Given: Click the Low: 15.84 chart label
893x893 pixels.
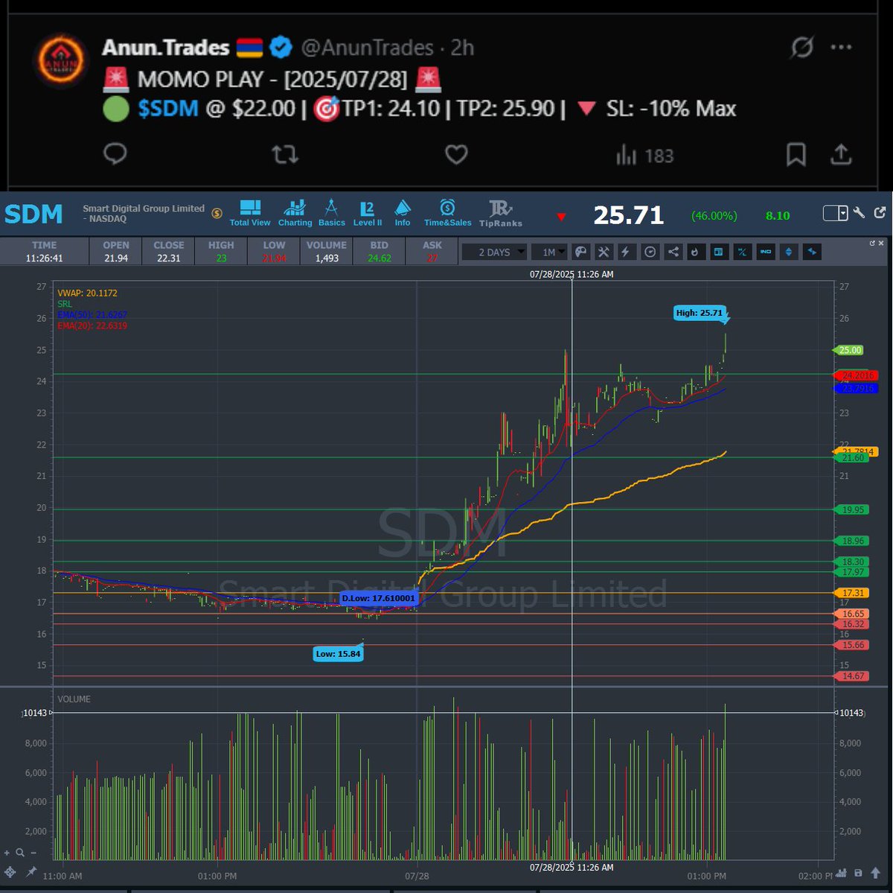Looking at the screenshot, I should pyautogui.click(x=338, y=654).
